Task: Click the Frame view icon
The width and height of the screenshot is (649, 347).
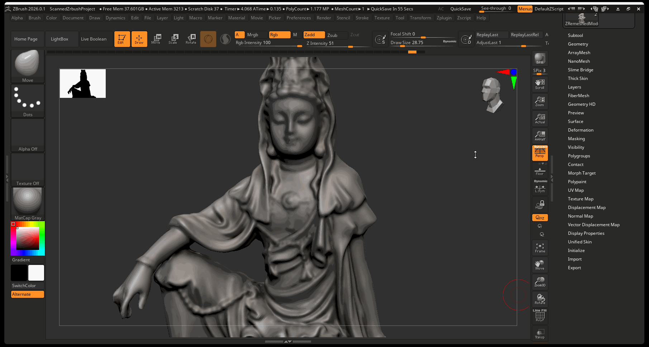Action: click(x=540, y=248)
